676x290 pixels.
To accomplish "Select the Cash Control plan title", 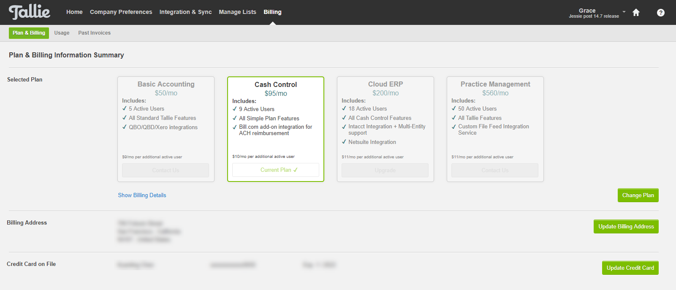I will [x=276, y=85].
